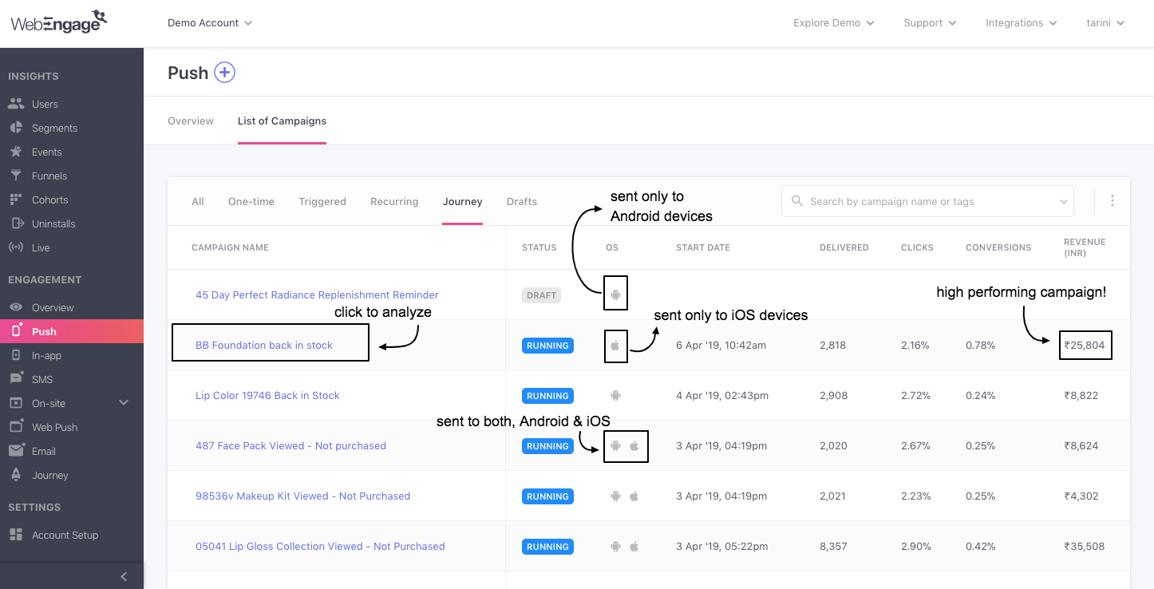Collapse the sidebar with bottom chevron
The width and height of the screenshot is (1154, 589).
(x=124, y=576)
